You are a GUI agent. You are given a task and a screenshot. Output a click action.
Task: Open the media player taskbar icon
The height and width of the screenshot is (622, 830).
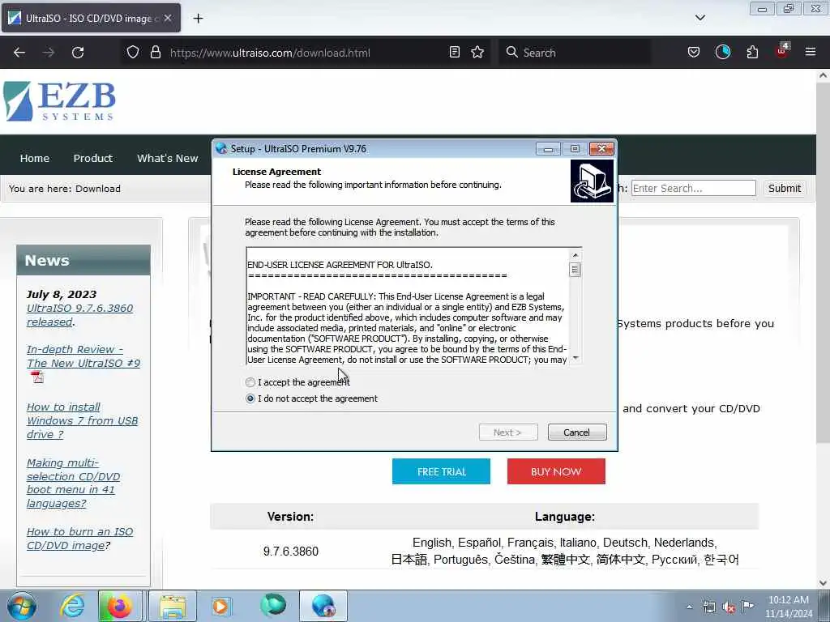click(220, 606)
